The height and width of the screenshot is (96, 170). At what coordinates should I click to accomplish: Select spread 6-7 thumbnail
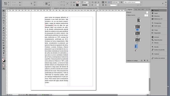pos(138,40)
